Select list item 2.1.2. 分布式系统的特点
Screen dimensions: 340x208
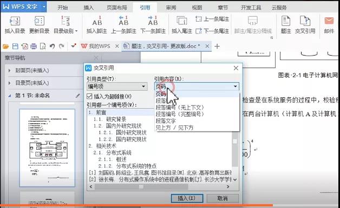(x=127, y=166)
